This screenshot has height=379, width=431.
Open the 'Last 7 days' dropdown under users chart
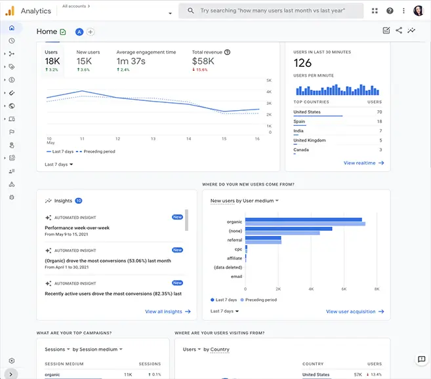point(59,165)
